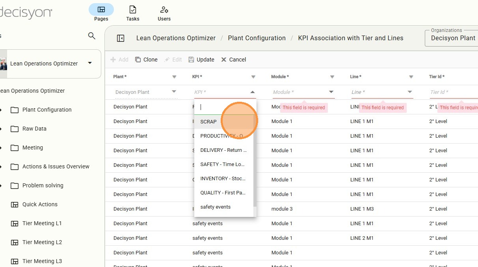Click the sidebar search magnifier icon
478x267 pixels.
(x=92, y=36)
